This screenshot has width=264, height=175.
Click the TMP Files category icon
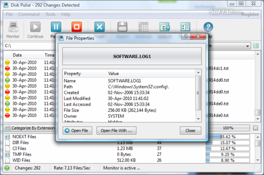(x=8, y=154)
